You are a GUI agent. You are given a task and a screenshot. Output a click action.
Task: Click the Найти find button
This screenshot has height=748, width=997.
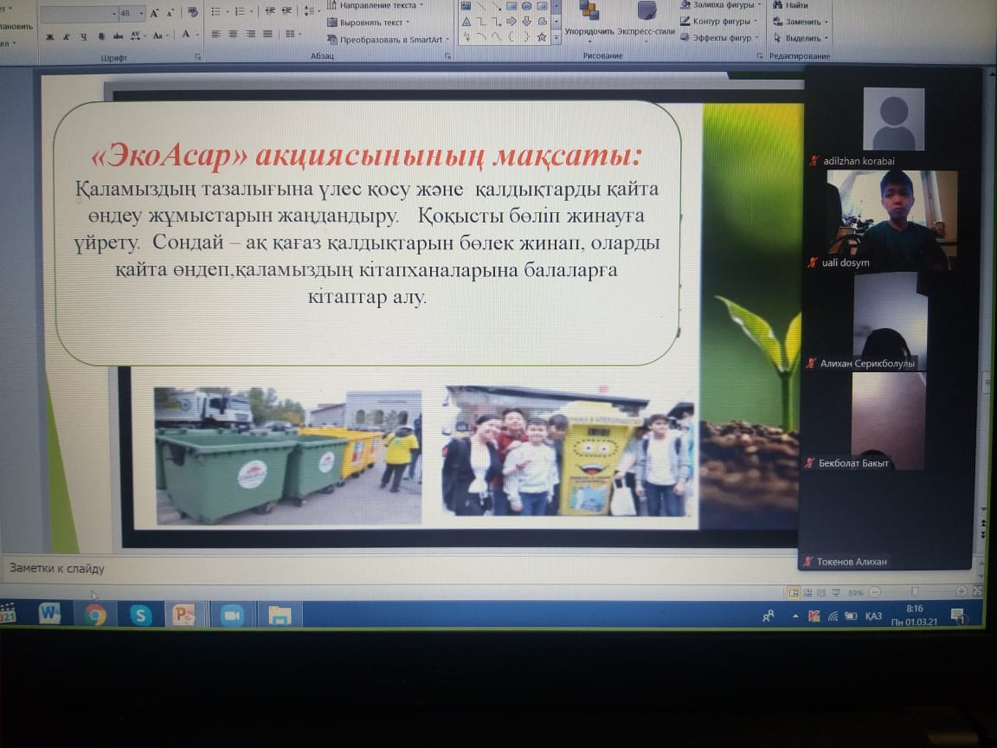(790, 6)
